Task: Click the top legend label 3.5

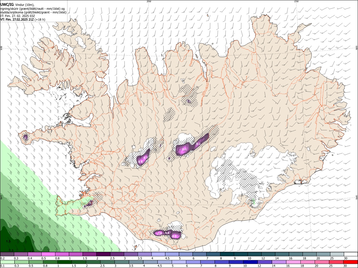Action: [x=139, y=258]
